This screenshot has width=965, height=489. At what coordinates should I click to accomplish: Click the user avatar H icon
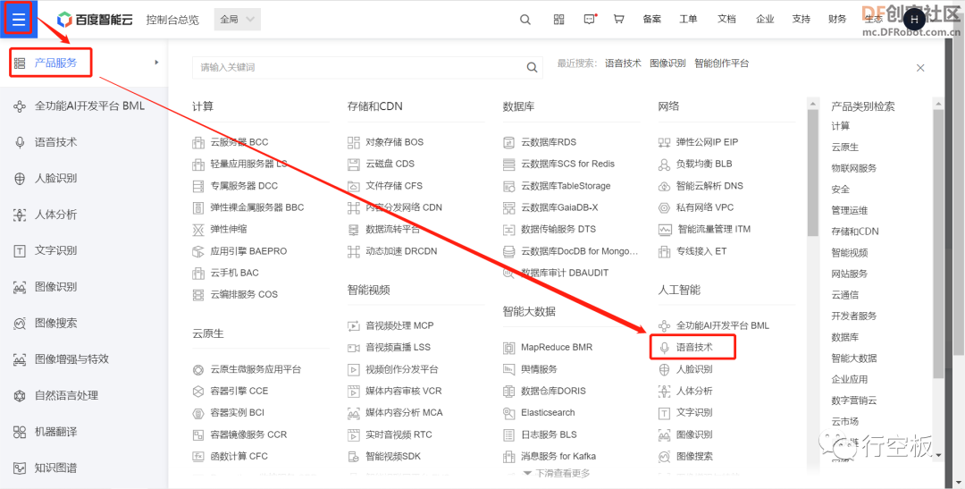click(914, 20)
